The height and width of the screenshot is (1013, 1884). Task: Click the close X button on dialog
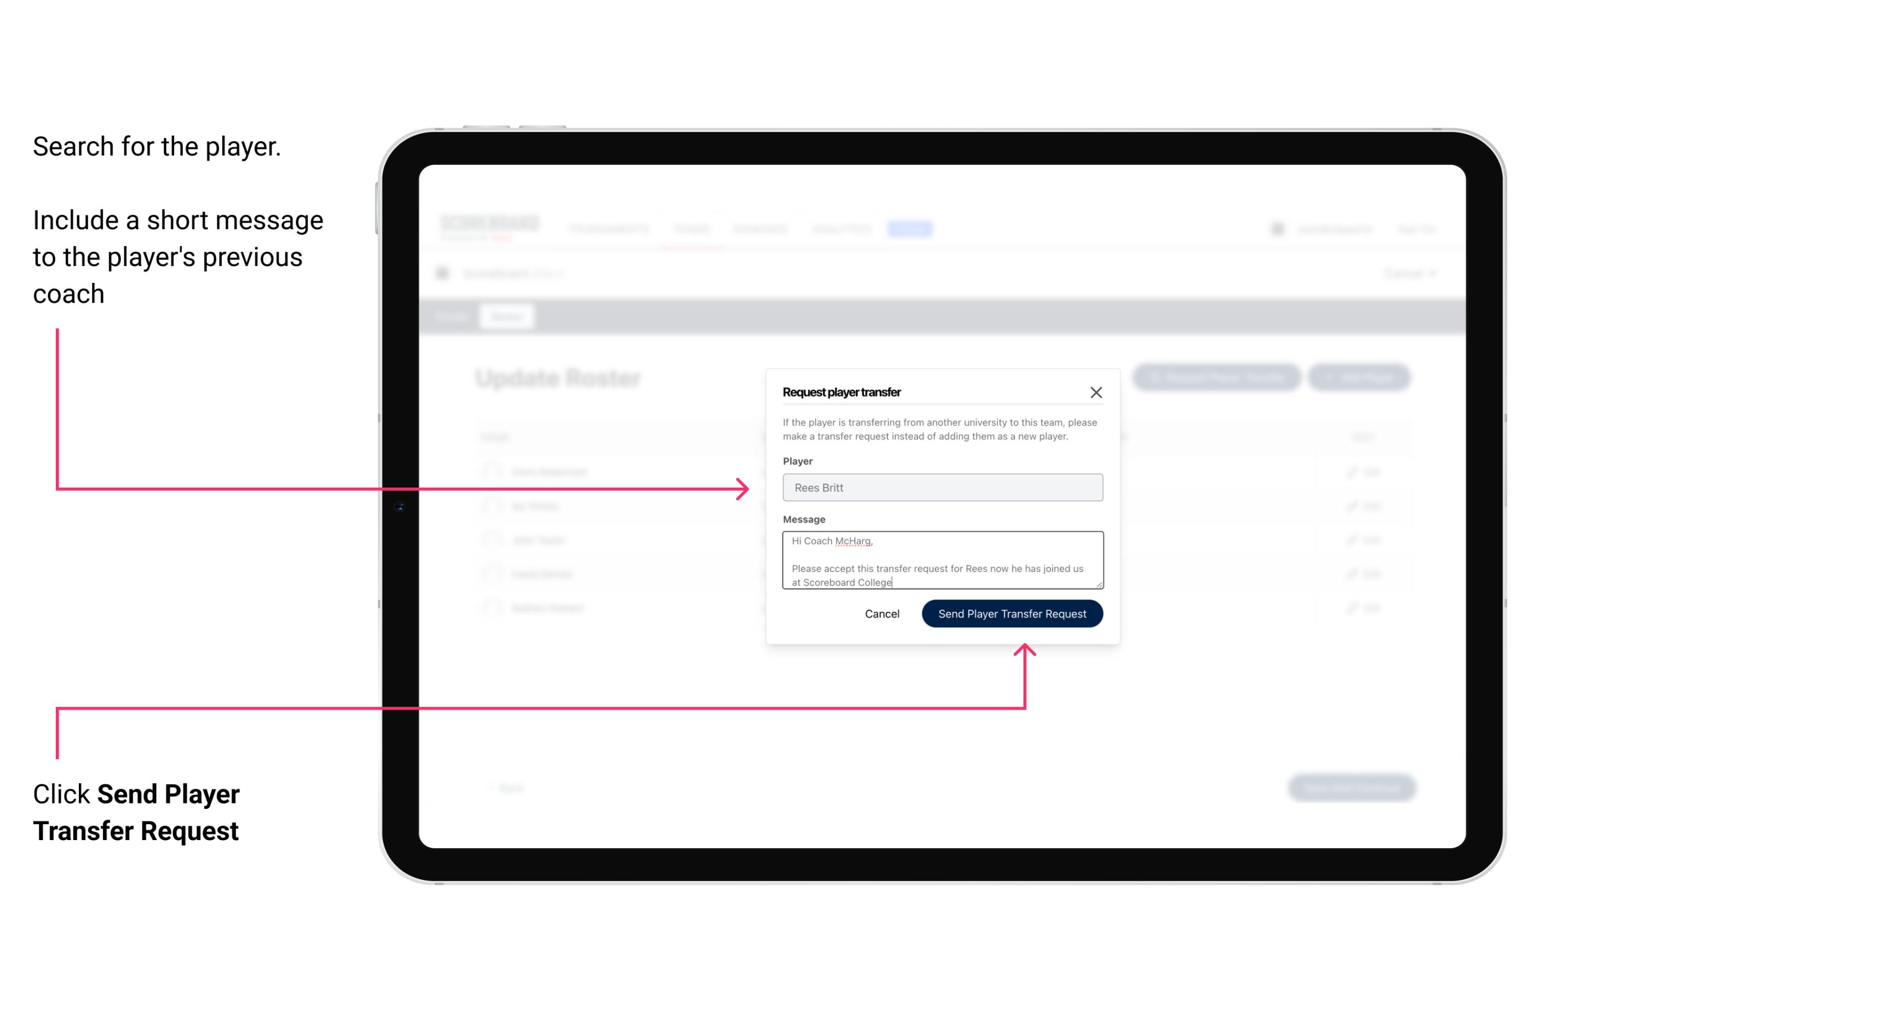(1096, 392)
